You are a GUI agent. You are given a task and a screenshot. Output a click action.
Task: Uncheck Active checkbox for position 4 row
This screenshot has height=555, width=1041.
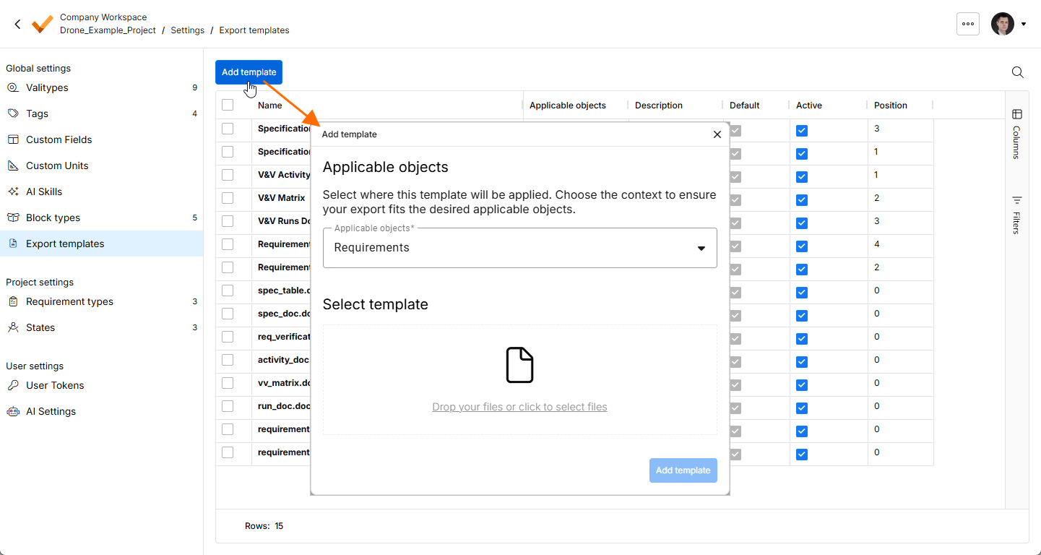pyautogui.click(x=802, y=246)
